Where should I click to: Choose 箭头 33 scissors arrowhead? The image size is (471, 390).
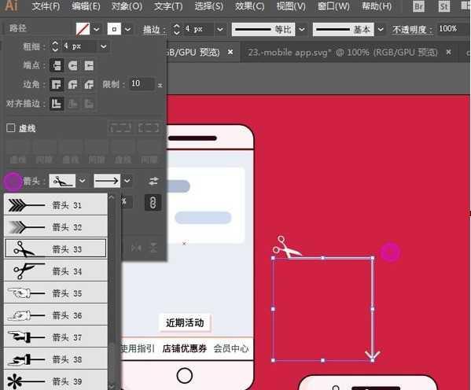coord(56,248)
